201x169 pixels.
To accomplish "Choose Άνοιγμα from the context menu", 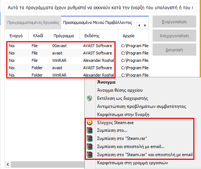I will tap(106, 82).
